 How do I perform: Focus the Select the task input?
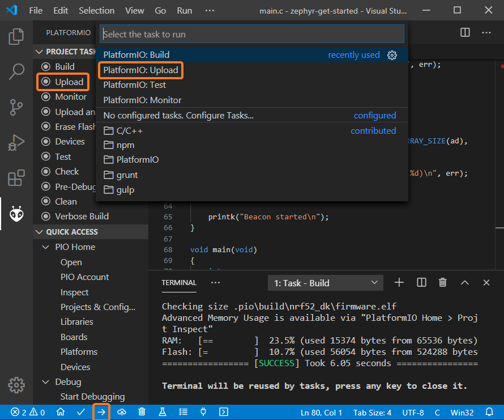pos(252,34)
